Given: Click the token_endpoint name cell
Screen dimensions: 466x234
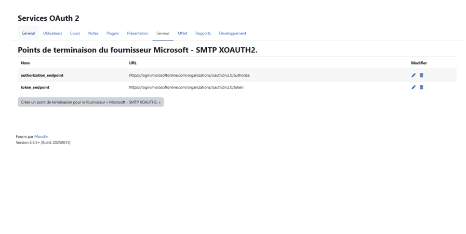Looking at the screenshot, I should pyautogui.click(x=35, y=87).
